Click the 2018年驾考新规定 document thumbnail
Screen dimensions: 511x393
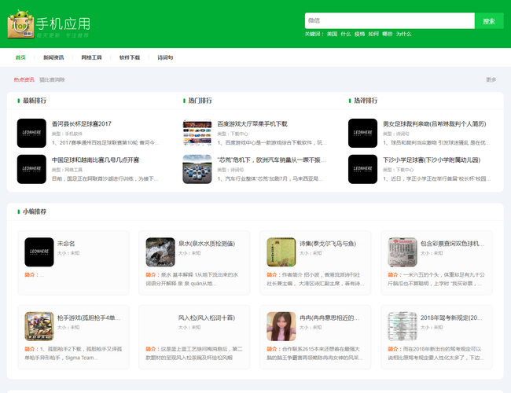tap(403, 326)
